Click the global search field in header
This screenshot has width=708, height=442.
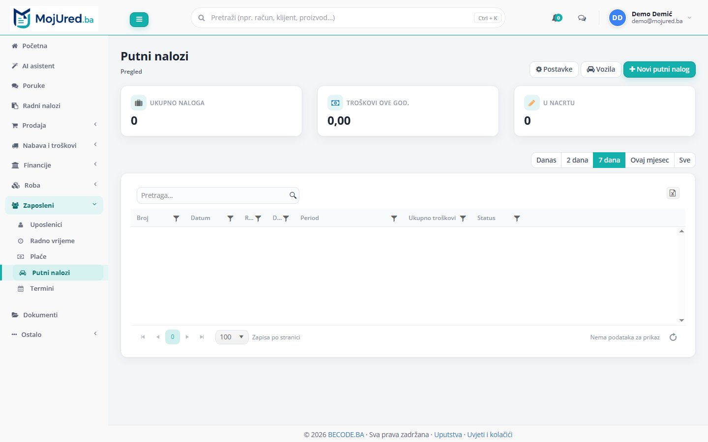[x=348, y=18]
